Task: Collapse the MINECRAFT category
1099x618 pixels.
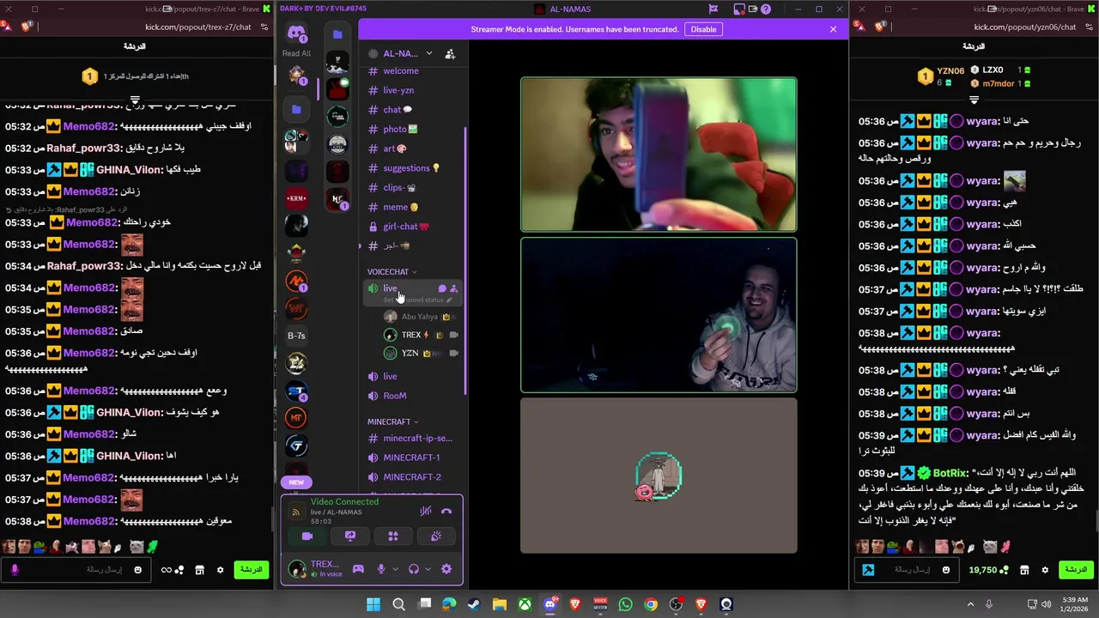Action: pos(393,422)
